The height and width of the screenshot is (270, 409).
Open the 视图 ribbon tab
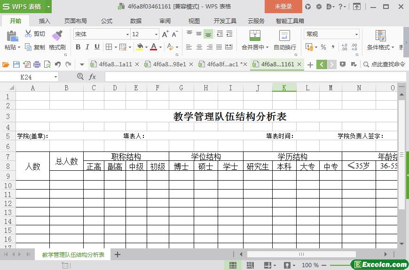pos(194,21)
